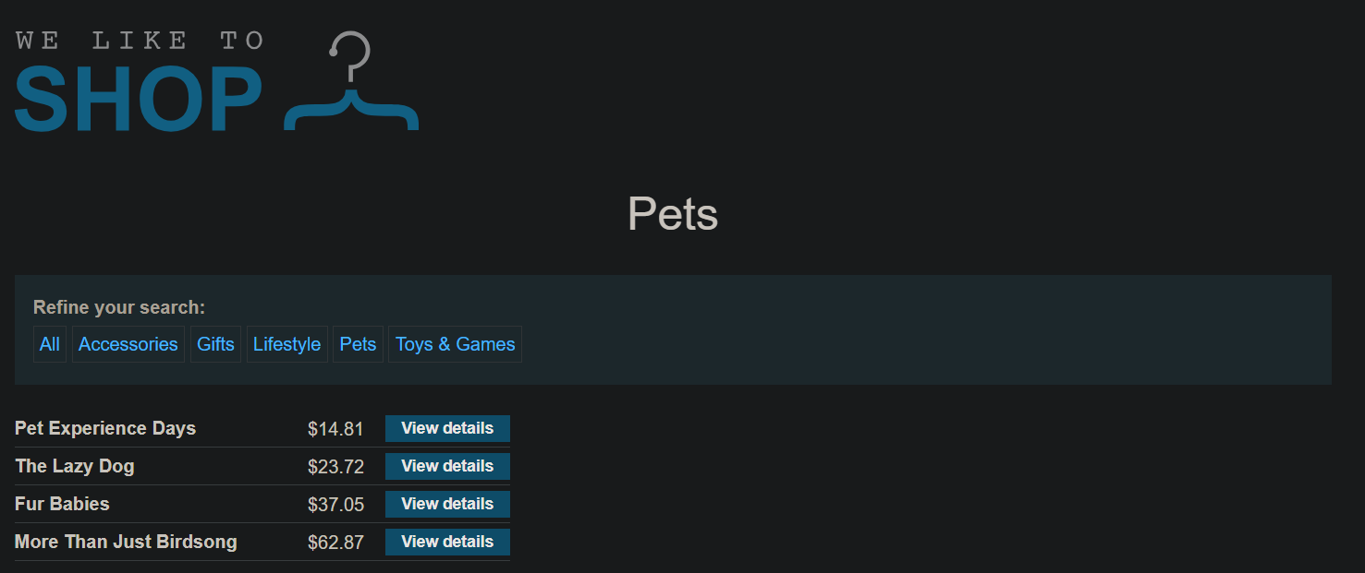The height and width of the screenshot is (573, 1365).
Task: Click the Pets page heading
Action: point(673,214)
